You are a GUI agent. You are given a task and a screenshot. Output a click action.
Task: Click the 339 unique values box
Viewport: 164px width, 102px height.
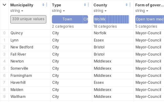point(28,19)
